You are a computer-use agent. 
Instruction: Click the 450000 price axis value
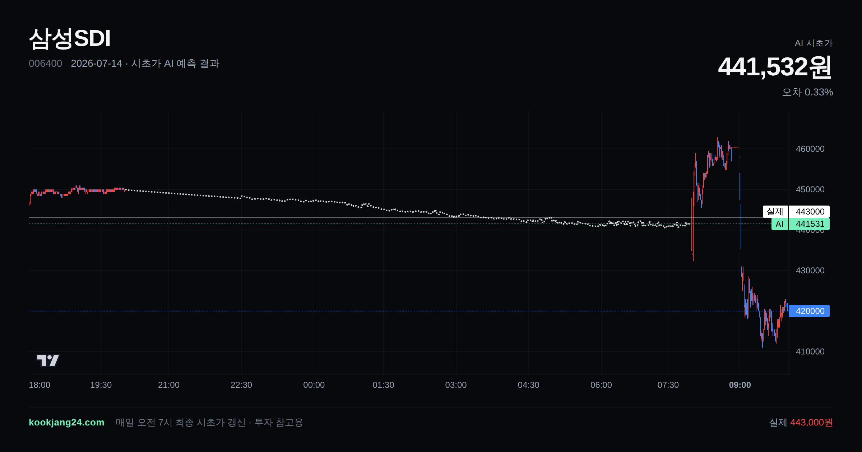tap(810, 189)
